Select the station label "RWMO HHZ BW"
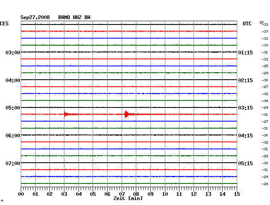 tap(74, 17)
